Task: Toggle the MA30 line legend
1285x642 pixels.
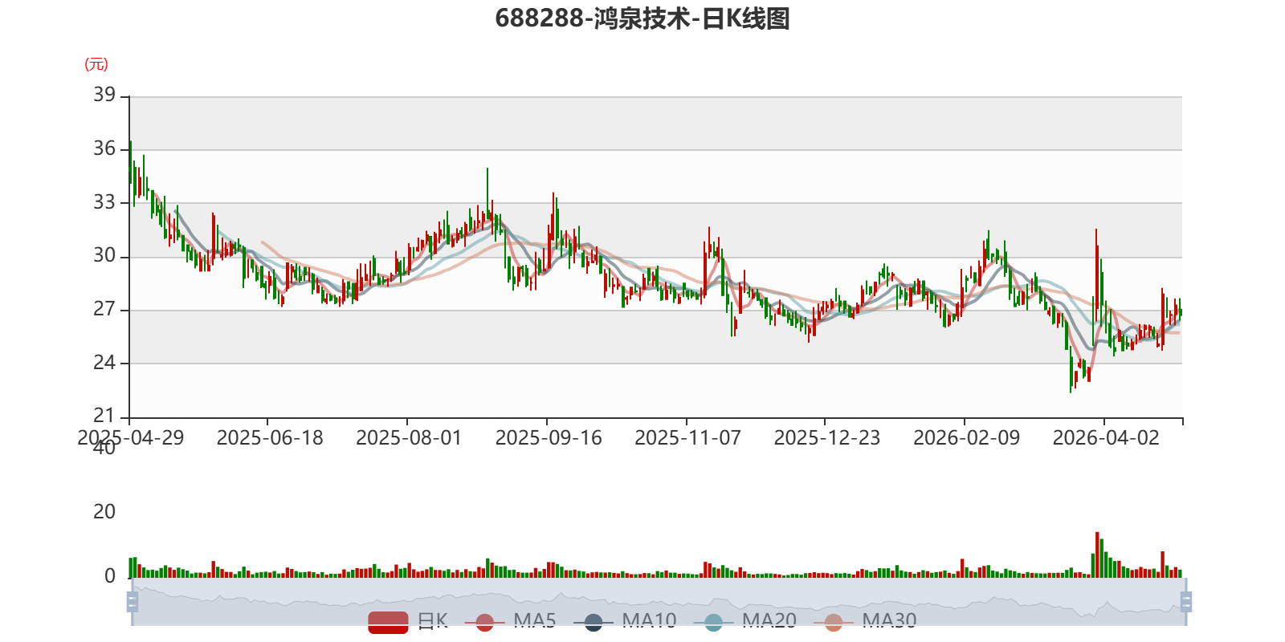Action: tap(865, 622)
